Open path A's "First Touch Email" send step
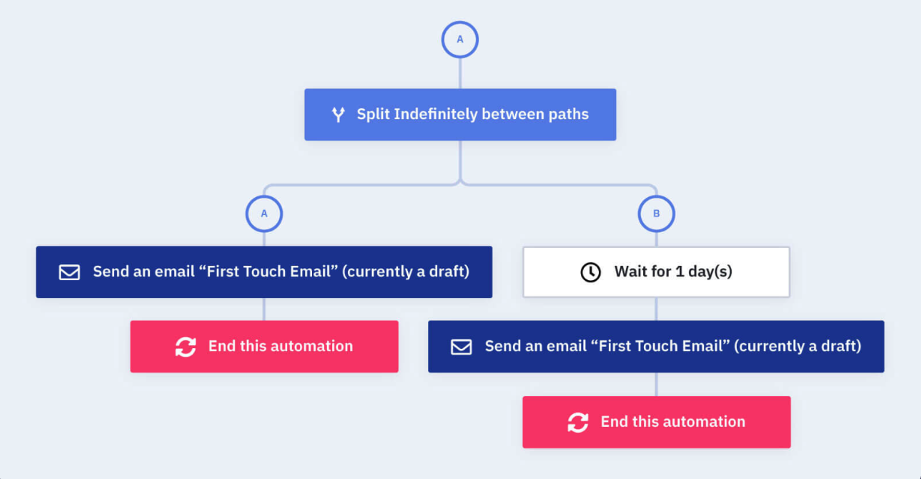This screenshot has height=479, width=921. point(281,272)
